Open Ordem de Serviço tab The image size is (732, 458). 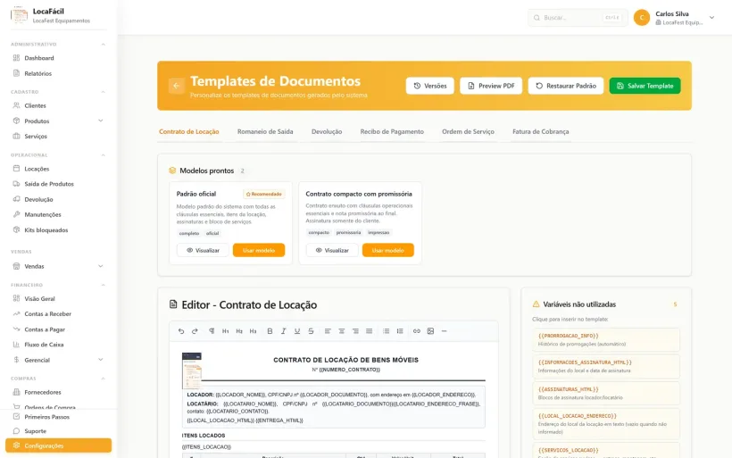(469, 131)
